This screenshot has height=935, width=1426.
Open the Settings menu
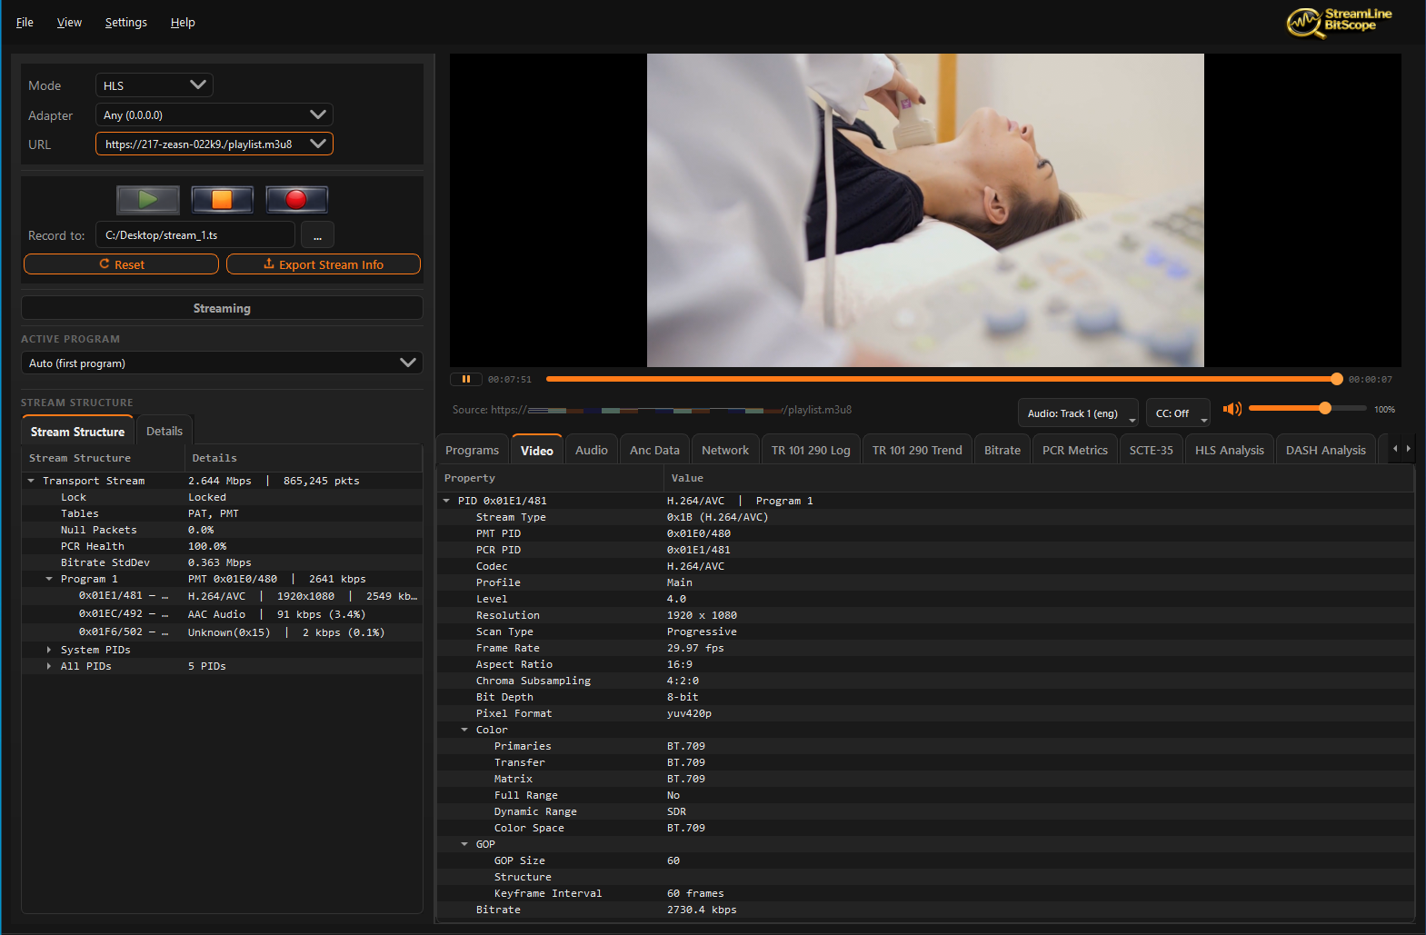pos(125,23)
